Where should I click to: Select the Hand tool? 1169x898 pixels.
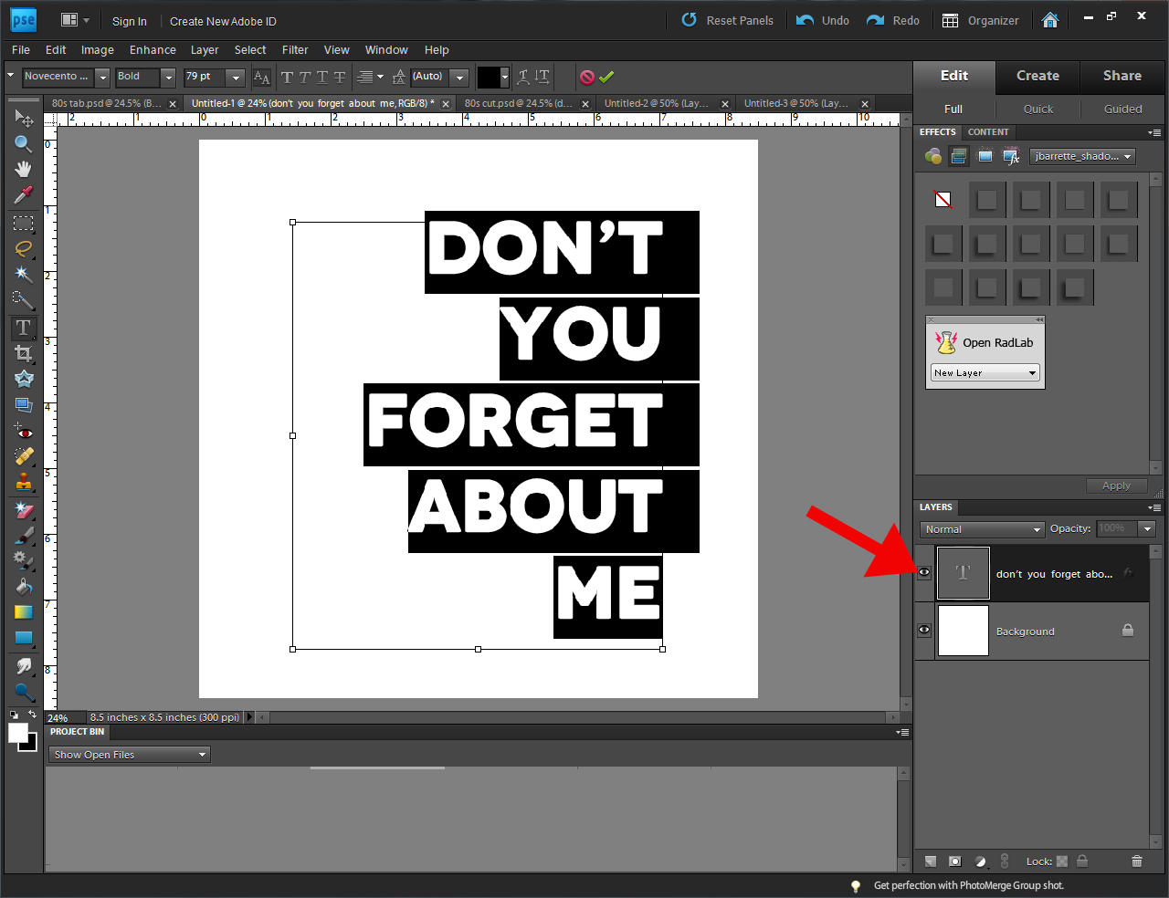[x=23, y=171]
